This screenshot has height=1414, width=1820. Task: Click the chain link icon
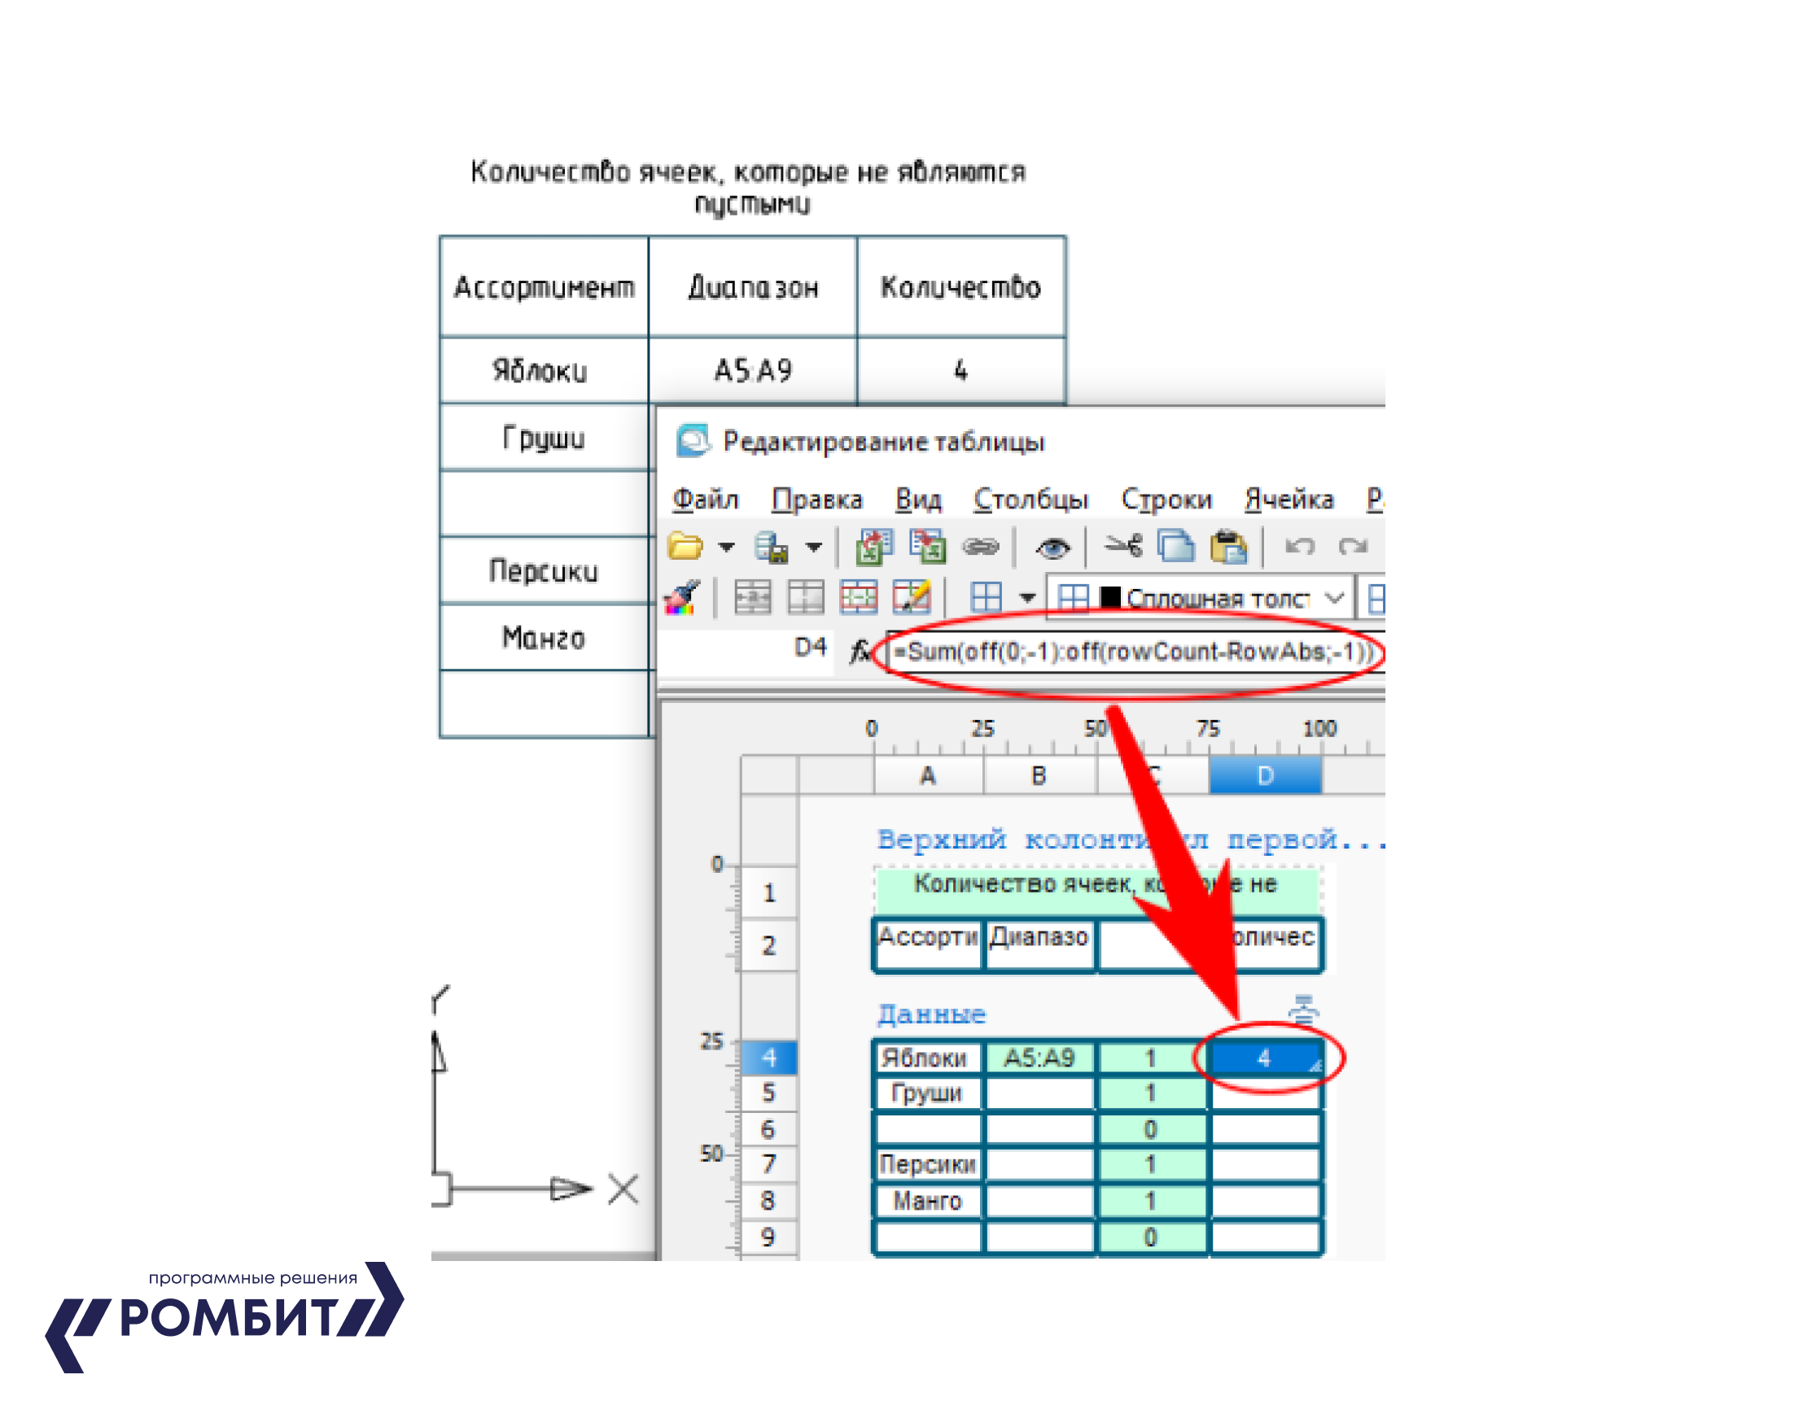(x=980, y=547)
